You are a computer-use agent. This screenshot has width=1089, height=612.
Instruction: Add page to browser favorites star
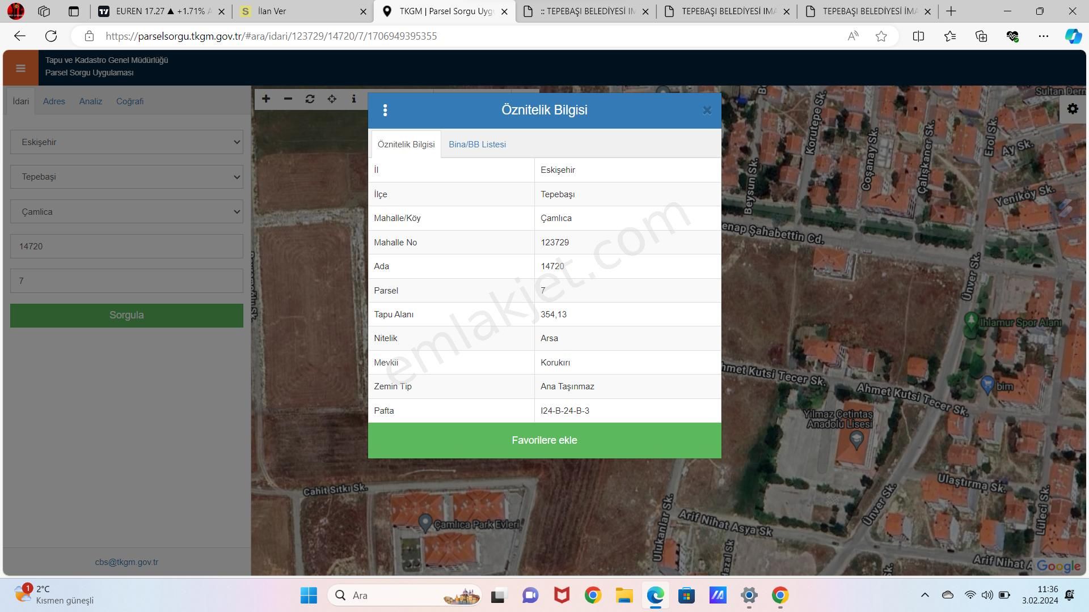point(881,36)
